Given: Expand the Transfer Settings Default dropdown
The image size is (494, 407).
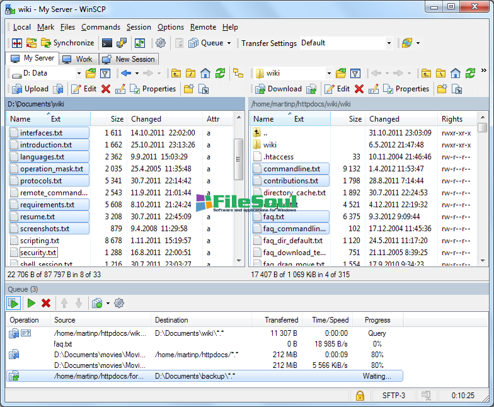Looking at the screenshot, I should 389,43.
